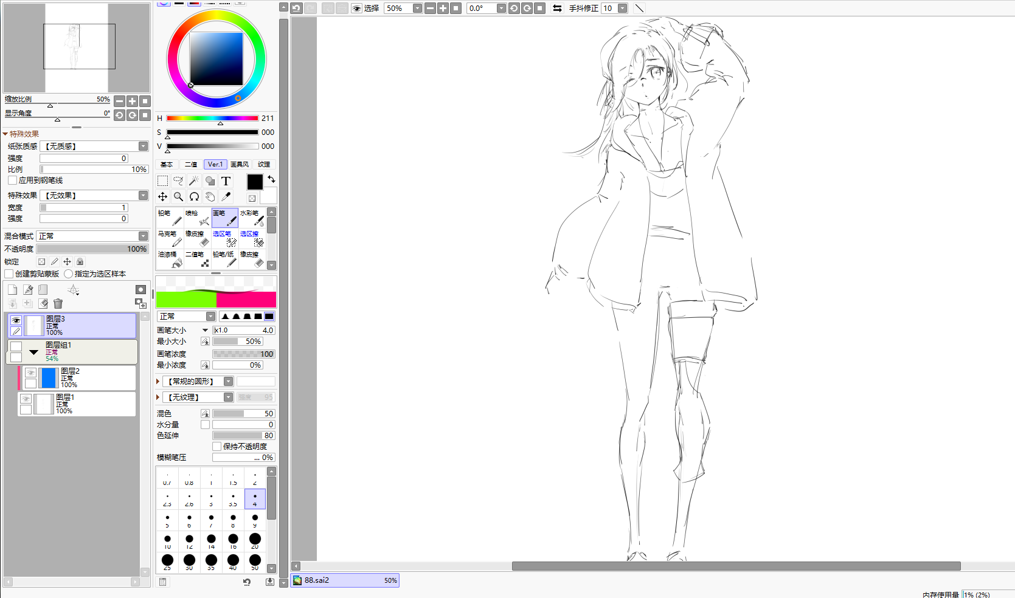Viewport: 1015px width, 598px height.
Task: Open the 常规的圆形 brush shape dropdown
Action: 198,381
